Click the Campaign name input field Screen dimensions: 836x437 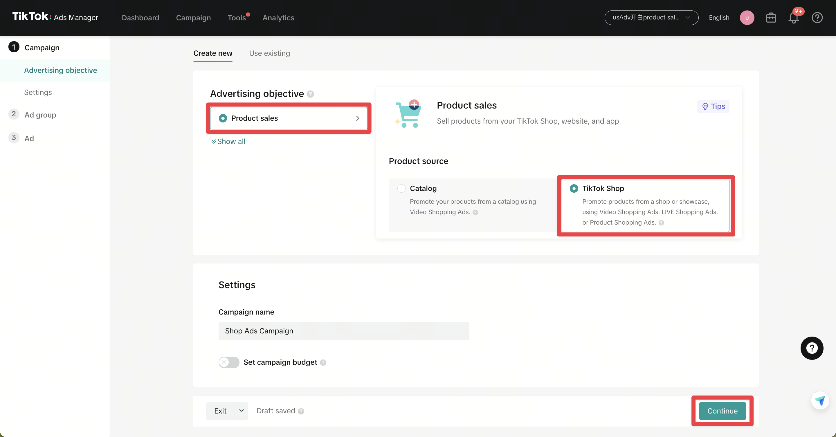[x=344, y=331]
